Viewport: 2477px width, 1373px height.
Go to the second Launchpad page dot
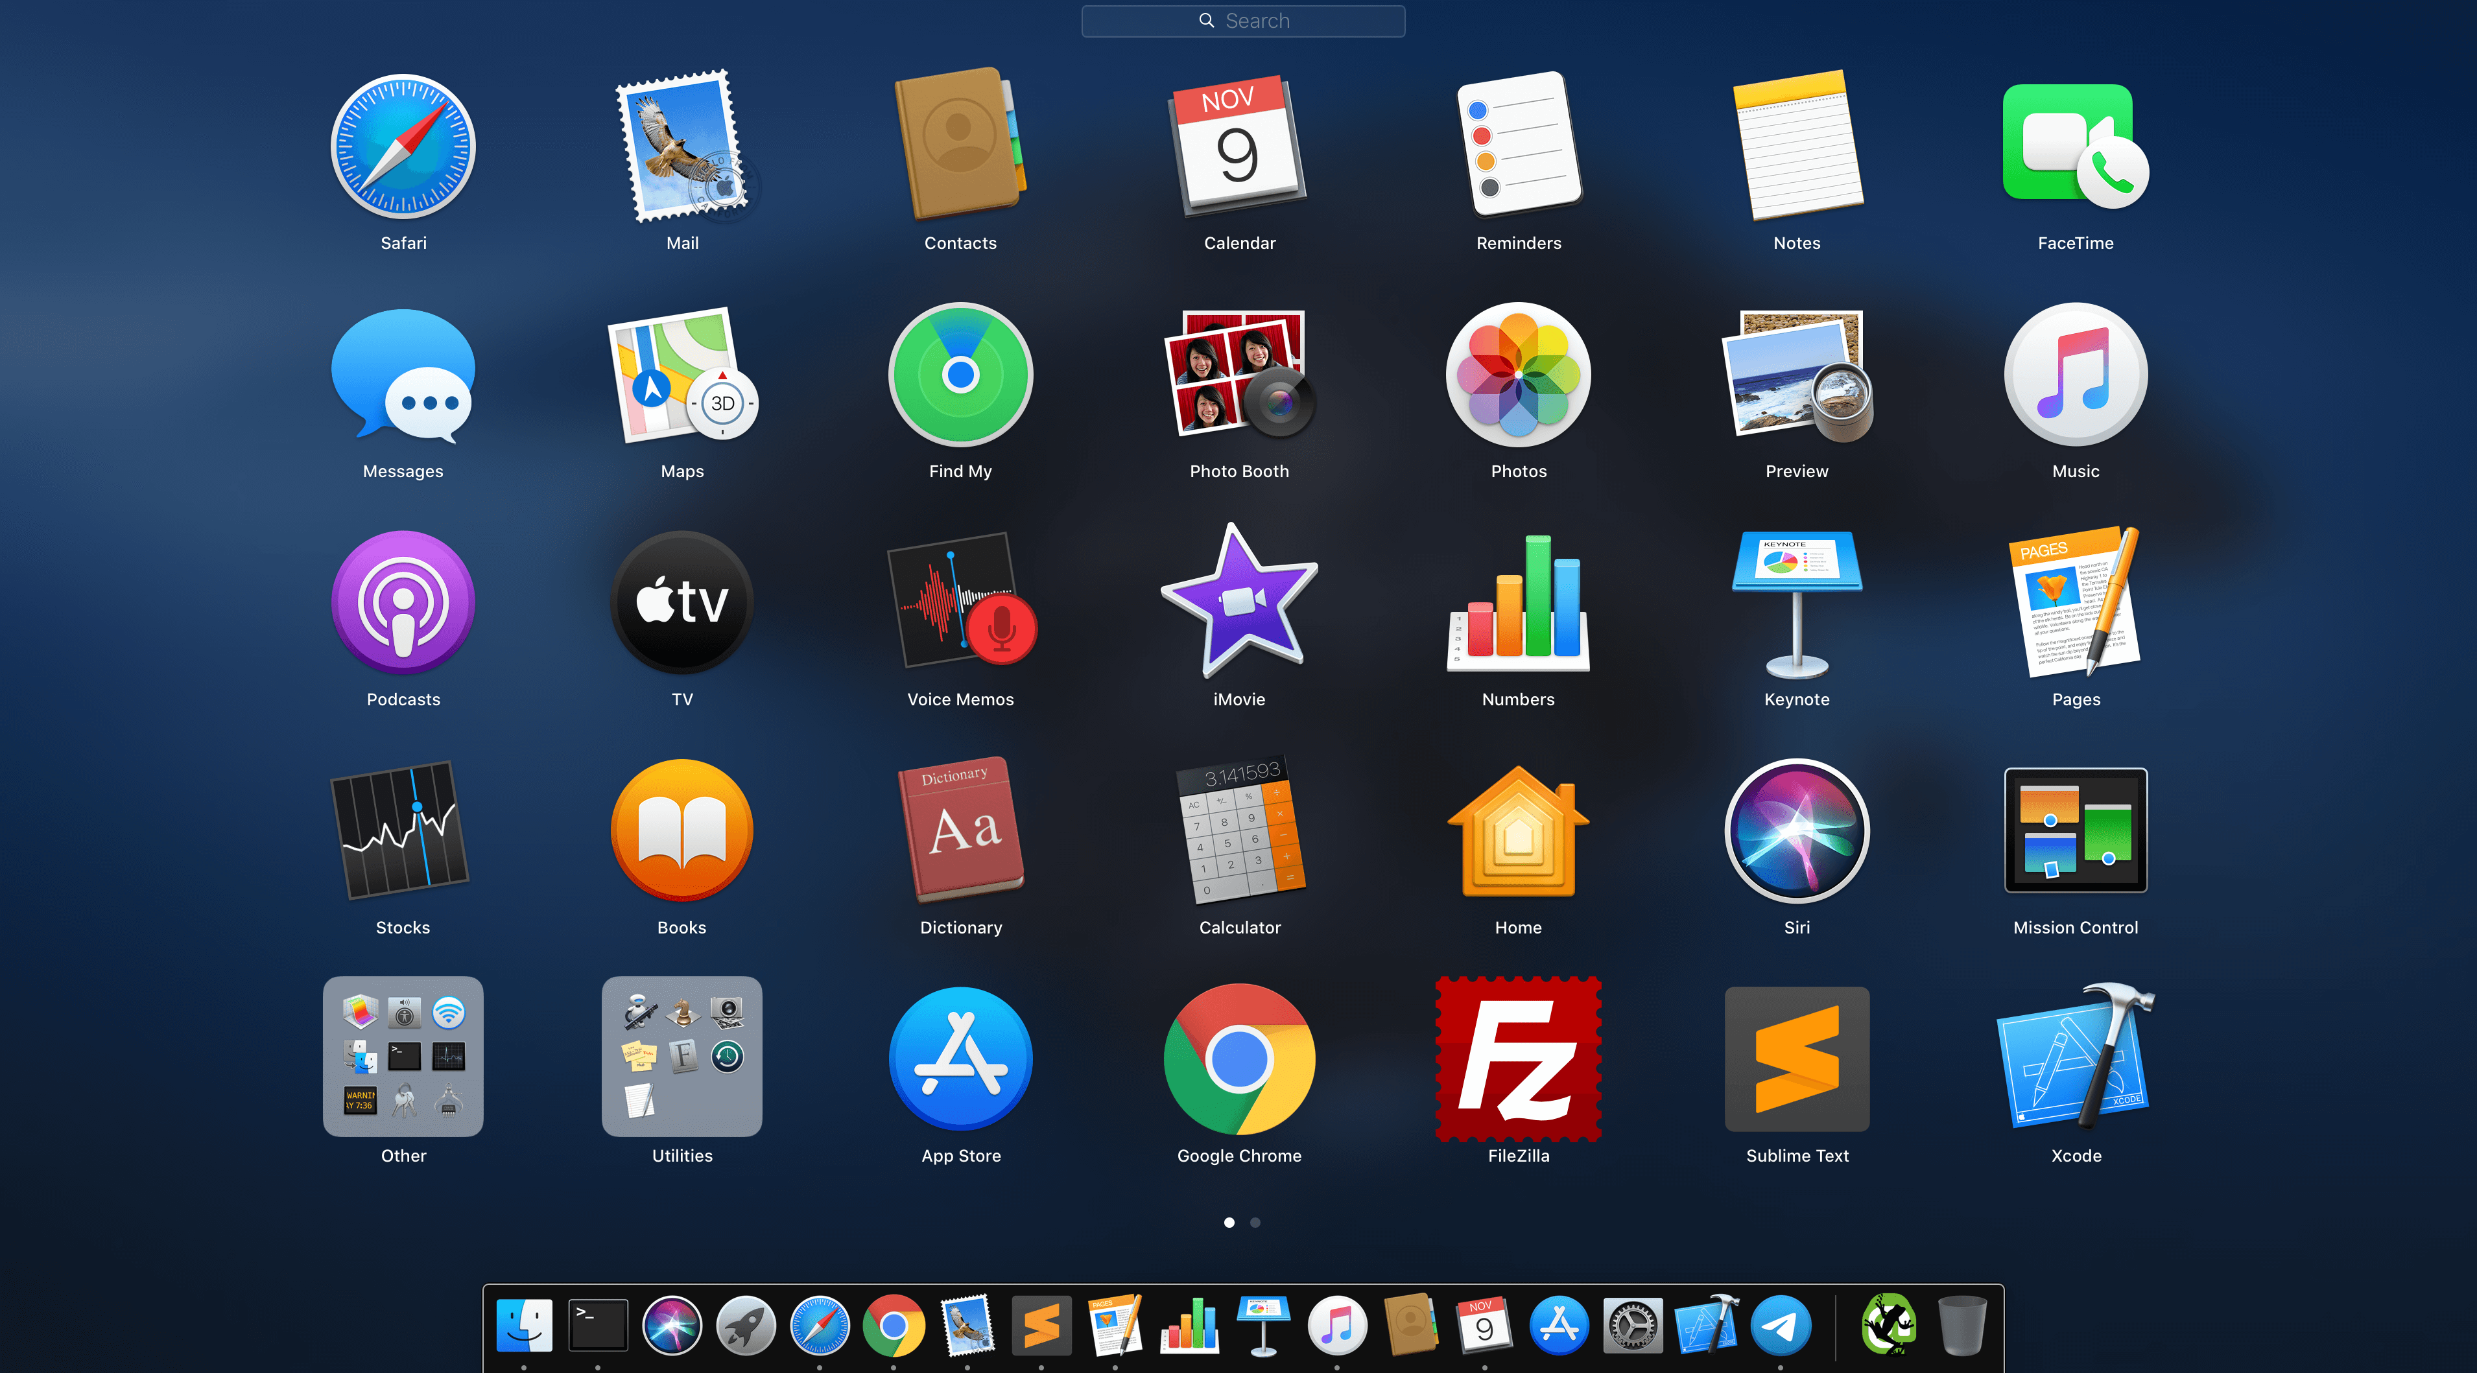coord(1255,1222)
